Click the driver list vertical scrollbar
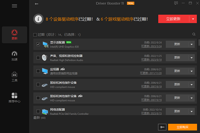 pyautogui.click(x=199, y=42)
